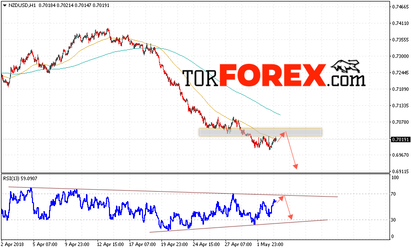411x250 pixels.
Task: Select the time label 12 Apr 15:00
Action: 110,245
